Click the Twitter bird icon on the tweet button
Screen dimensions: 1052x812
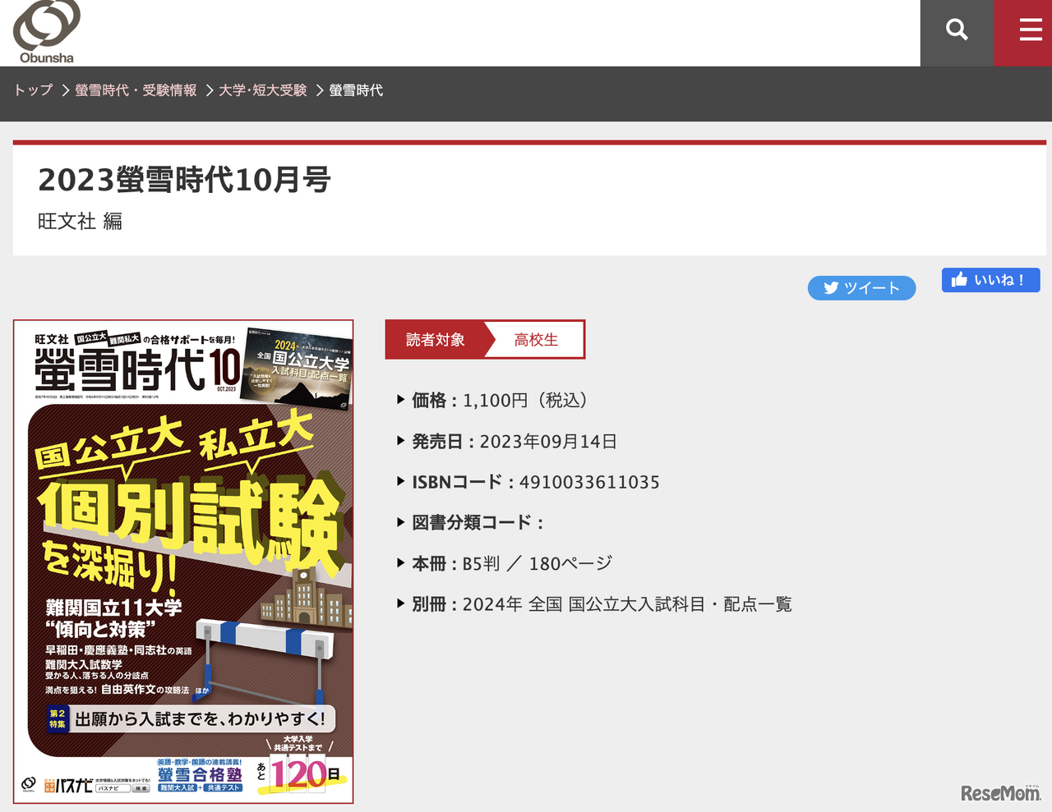click(830, 287)
